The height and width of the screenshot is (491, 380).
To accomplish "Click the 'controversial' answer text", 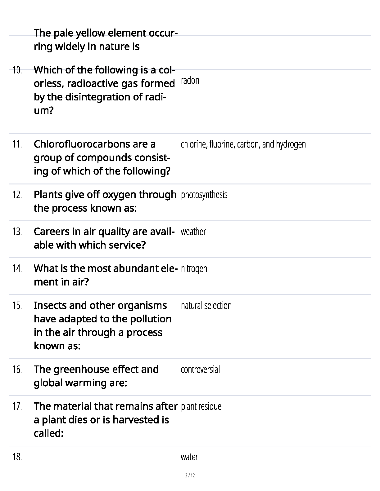I will pos(200,369).
